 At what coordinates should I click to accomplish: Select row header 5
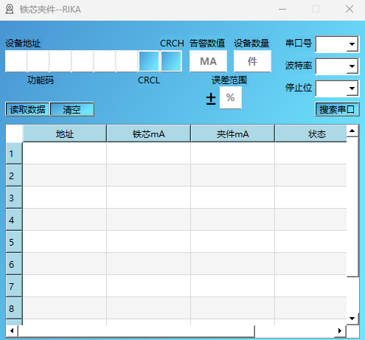click(x=14, y=242)
